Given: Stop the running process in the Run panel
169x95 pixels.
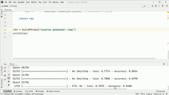Looking at the screenshot, I should click(x=5, y=71).
